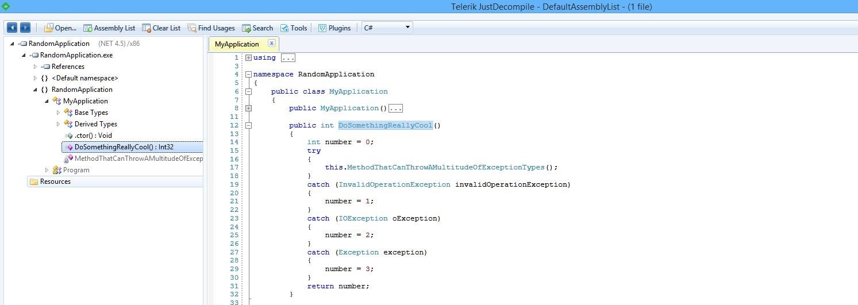Click Clear List in the toolbar
Screen dimensions: 858x305
click(161, 28)
